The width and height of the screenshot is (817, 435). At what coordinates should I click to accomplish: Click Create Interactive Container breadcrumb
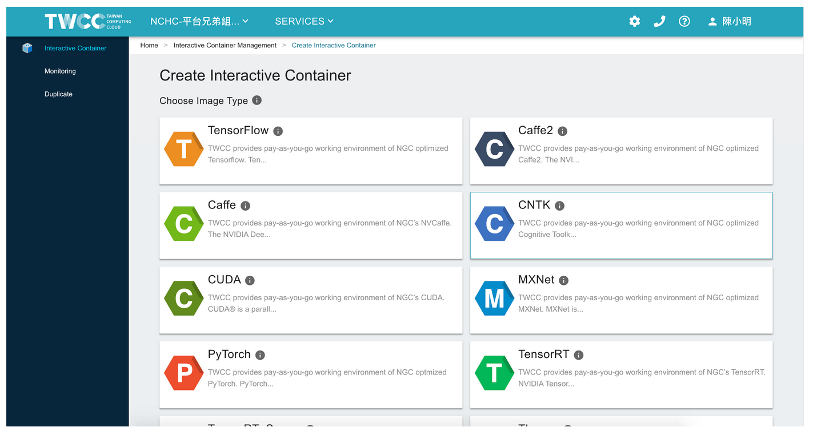coord(334,45)
